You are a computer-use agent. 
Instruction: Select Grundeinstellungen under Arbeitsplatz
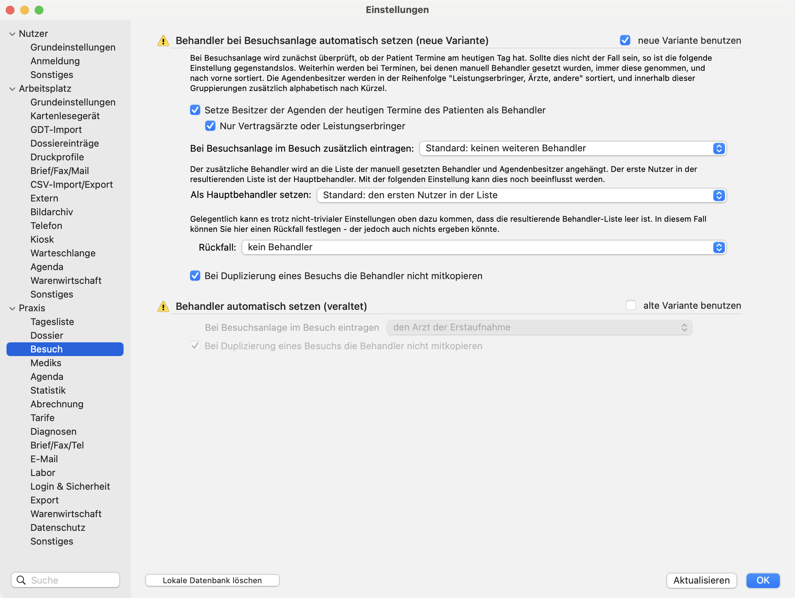(73, 102)
